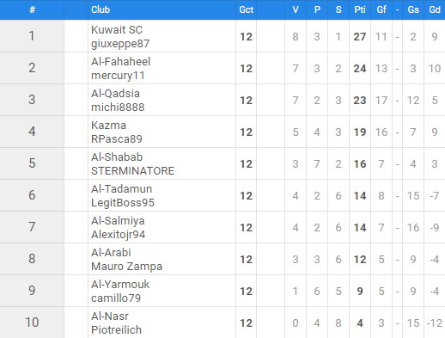
Task: Select the Al-Fahaheel club name
Action: tap(120, 62)
